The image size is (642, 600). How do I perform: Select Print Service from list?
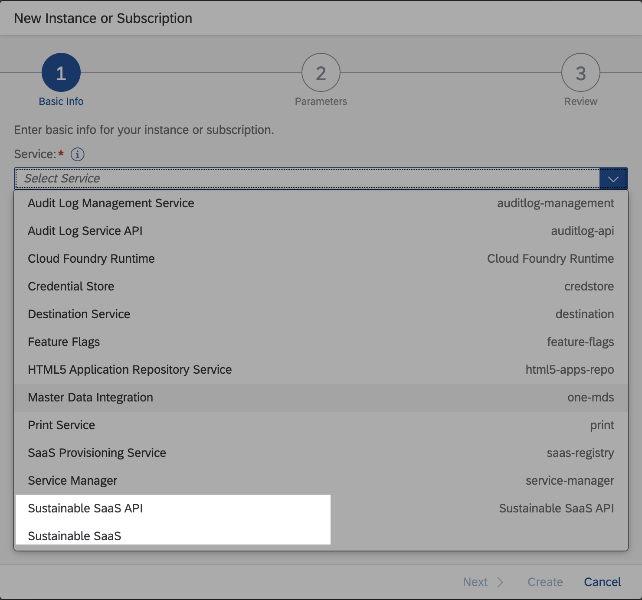[x=321, y=425]
